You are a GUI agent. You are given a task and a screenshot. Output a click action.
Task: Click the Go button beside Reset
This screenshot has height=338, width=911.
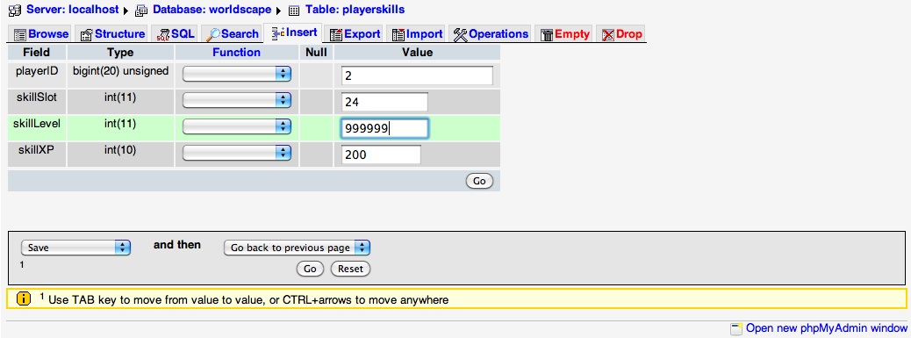pos(310,269)
